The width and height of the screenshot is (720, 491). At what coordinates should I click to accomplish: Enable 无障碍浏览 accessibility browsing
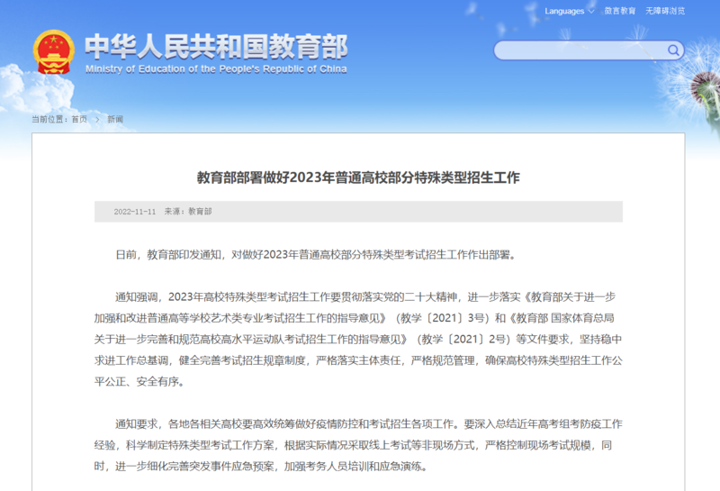(x=664, y=11)
